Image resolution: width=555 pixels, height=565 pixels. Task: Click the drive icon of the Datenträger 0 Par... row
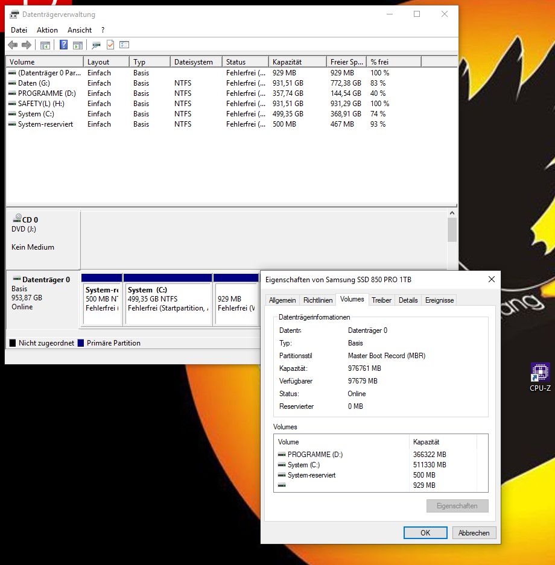[12, 73]
